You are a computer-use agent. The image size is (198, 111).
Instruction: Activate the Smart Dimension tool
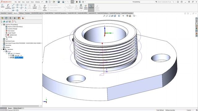click(8, 6)
